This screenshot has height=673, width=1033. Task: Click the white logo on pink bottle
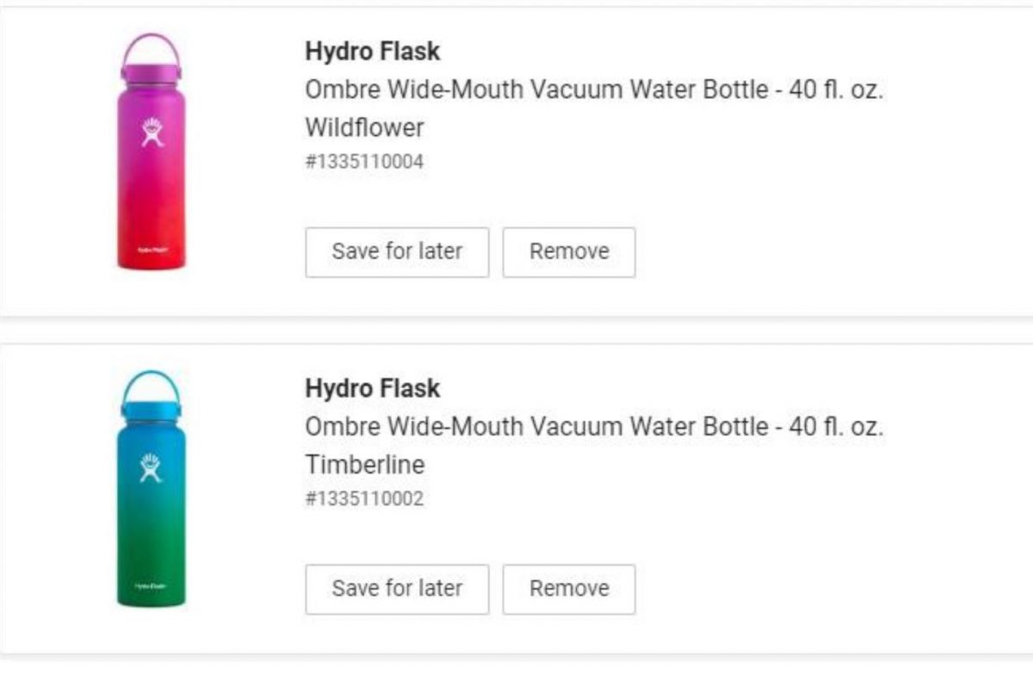point(152,133)
